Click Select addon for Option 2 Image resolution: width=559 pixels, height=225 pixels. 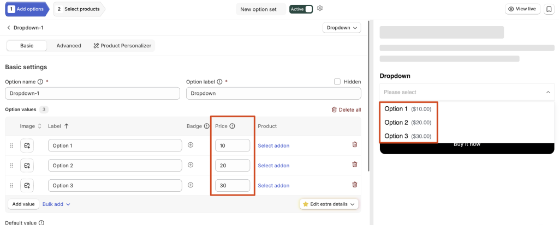click(274, 166)
